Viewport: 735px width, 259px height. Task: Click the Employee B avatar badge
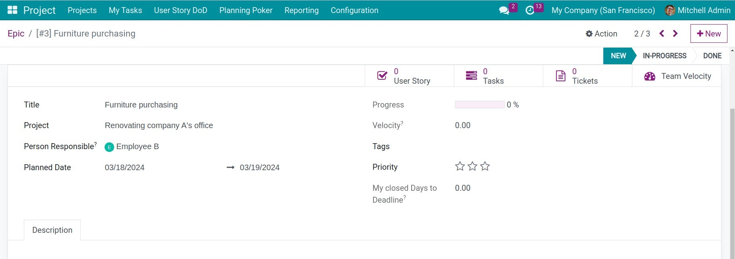click(x=109, y=147)
